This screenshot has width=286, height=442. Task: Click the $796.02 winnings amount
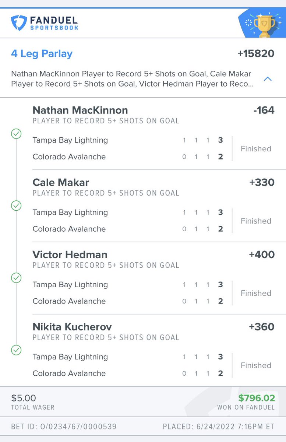click(257, 398)
